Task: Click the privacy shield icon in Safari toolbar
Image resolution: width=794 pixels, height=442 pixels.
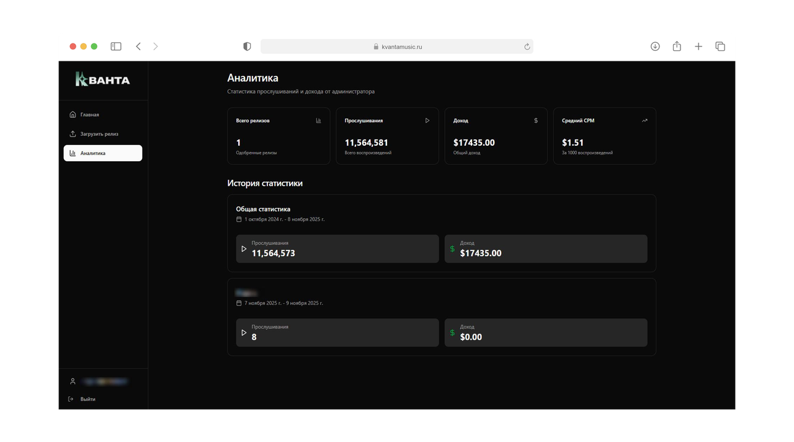Action: 247,46
